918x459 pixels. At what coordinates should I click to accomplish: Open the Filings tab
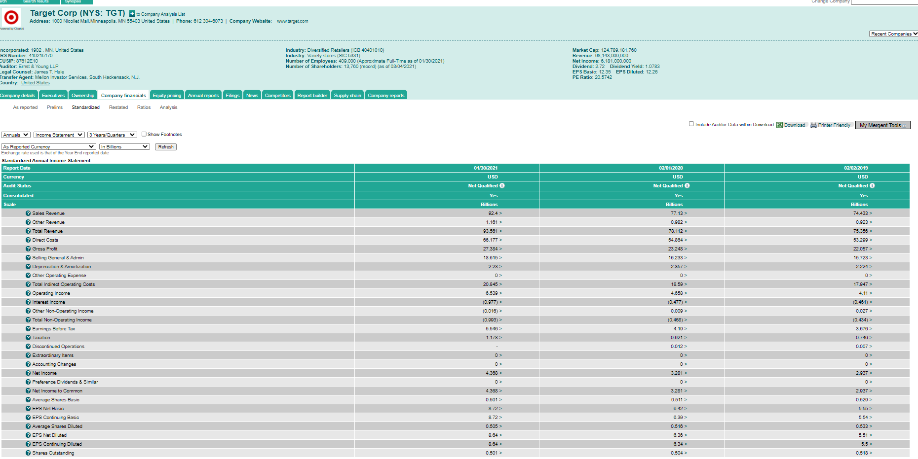click(232, 95)
